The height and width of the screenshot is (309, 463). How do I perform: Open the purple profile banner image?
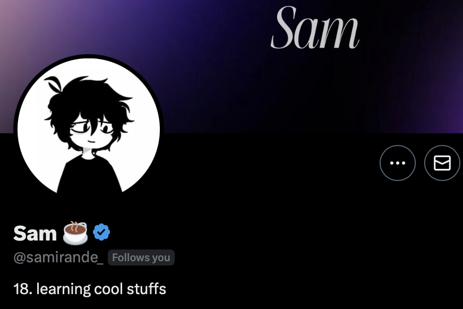tap(231, 66)
